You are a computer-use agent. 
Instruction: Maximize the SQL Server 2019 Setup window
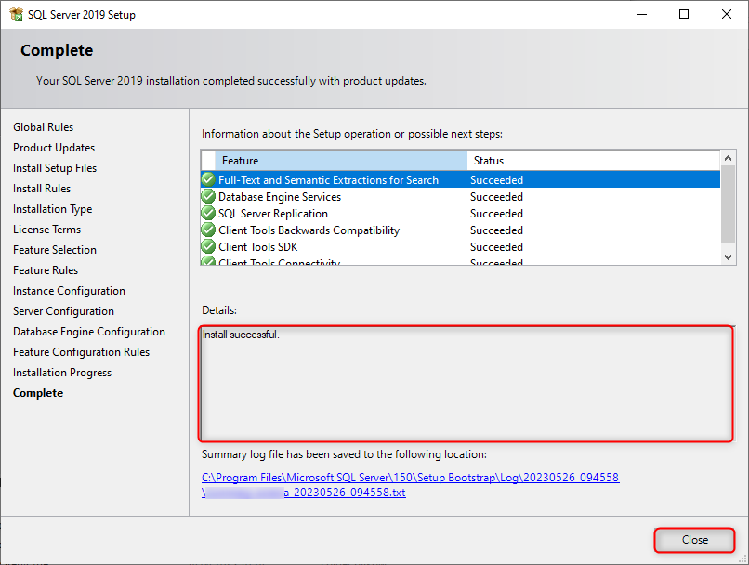coord(684,14)
